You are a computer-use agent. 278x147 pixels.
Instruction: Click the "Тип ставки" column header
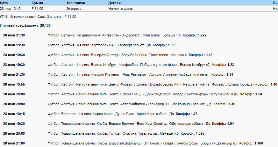(x=76, y=3)
